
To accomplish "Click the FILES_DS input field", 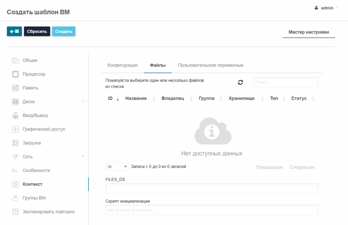I will (212, 188).
